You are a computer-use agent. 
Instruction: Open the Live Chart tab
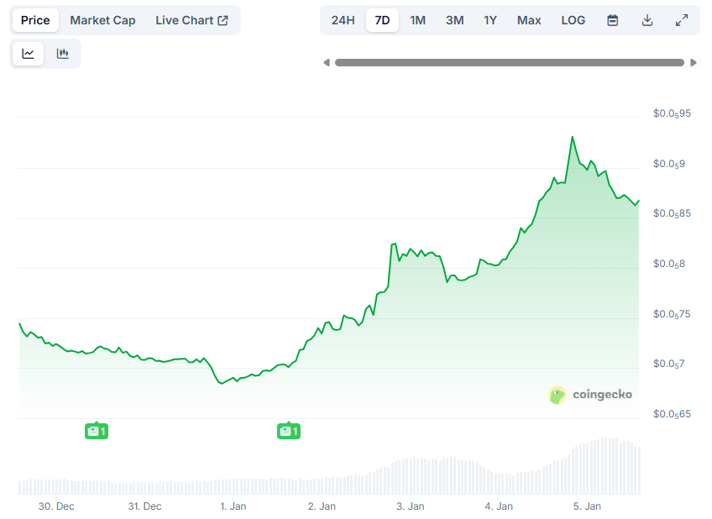pyautogui.click(x=186, y=19)
